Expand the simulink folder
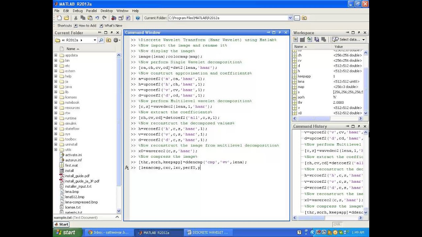This screenshot has height=237, width=422. coord(56,123)
